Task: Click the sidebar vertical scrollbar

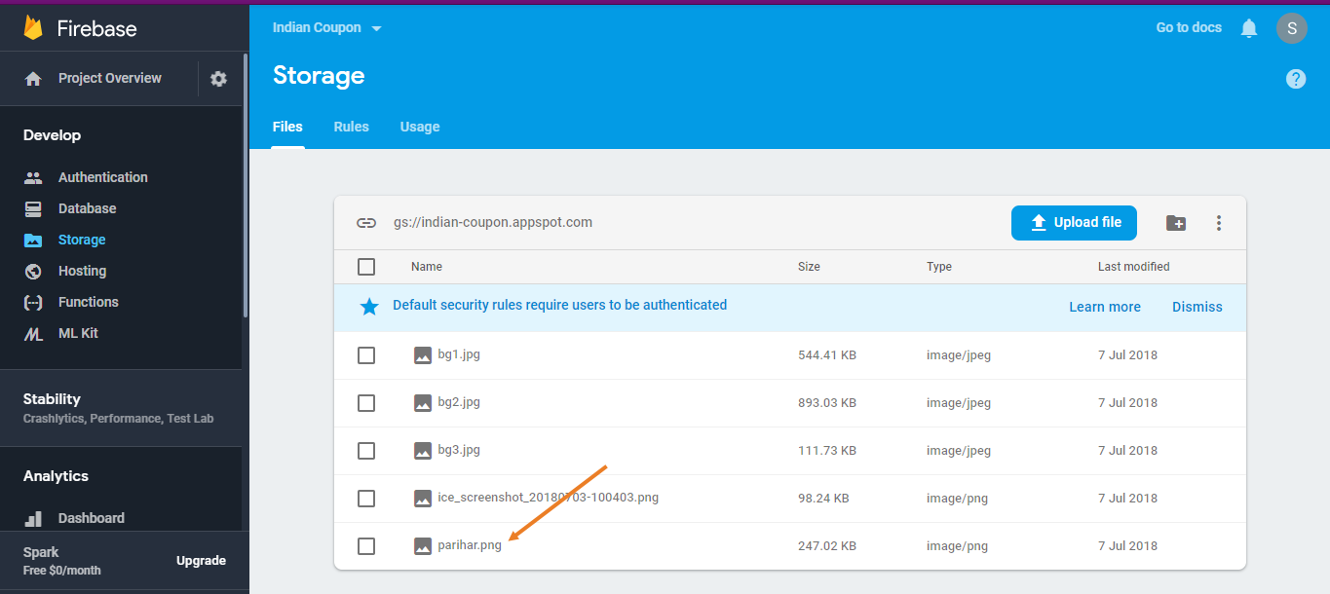Action: (246, 185)
